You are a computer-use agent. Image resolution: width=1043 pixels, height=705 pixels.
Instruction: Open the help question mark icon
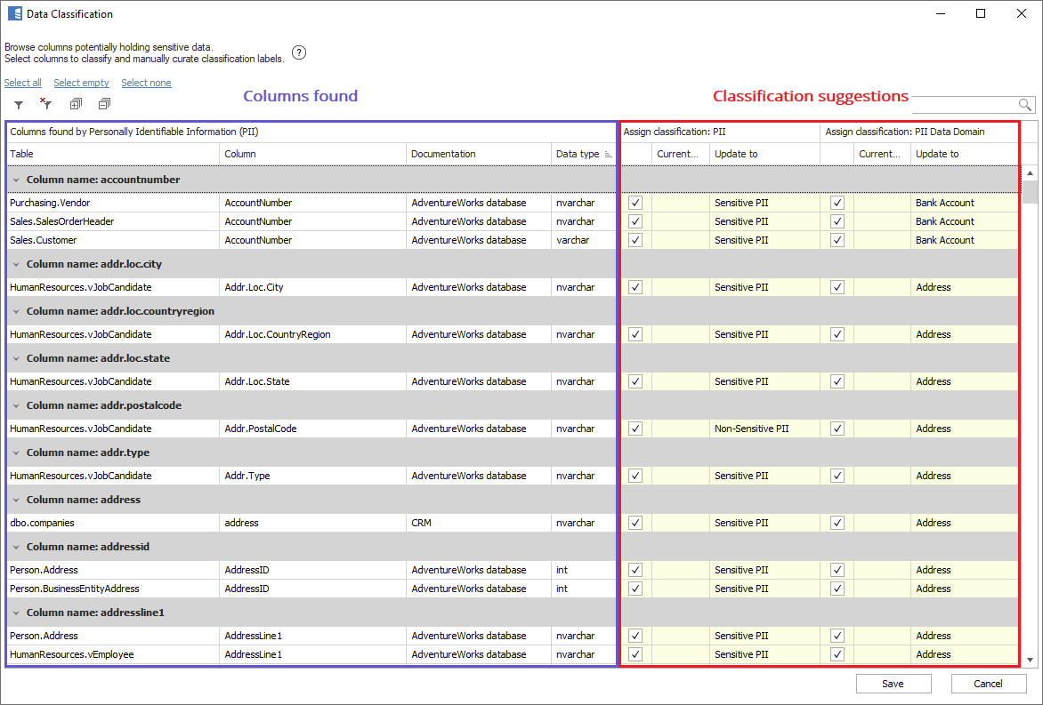point(299,52)
